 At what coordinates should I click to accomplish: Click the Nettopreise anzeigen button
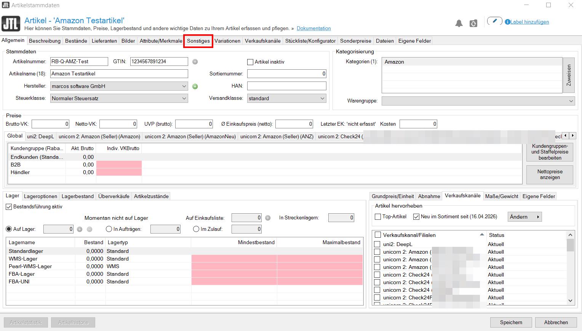click(550, 174)
